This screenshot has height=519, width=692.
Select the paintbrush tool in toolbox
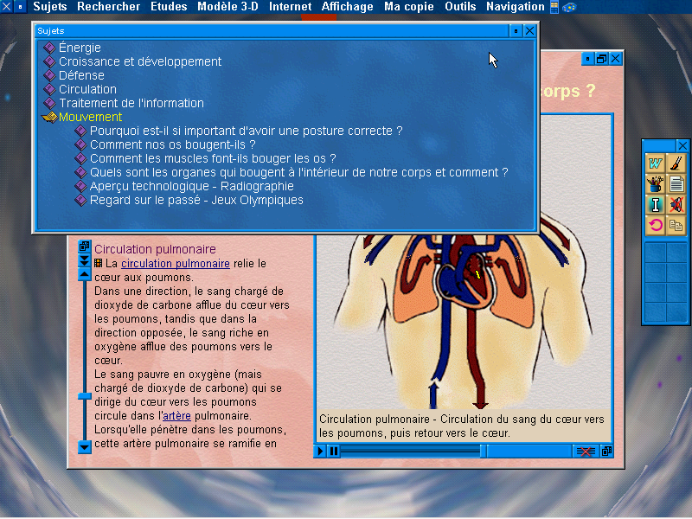click(676, 163)
